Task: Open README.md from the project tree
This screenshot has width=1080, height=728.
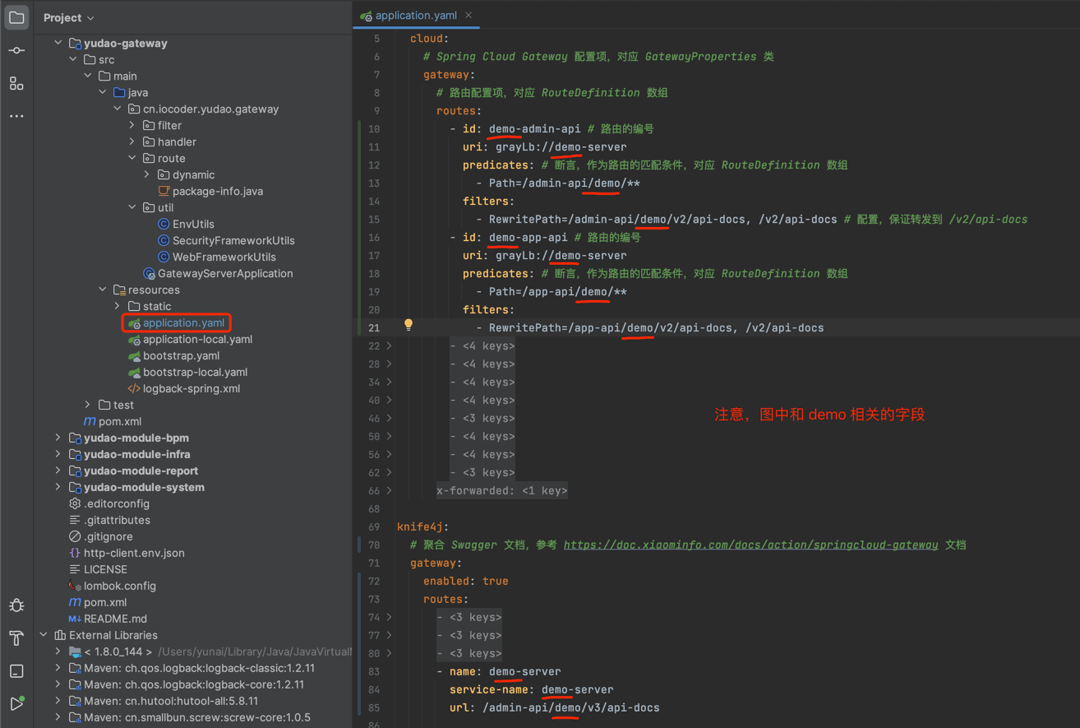Action: [115, 619]
